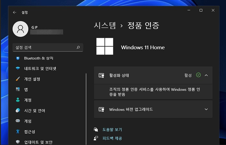Go back with the arrow icon
Image resolution: width=226 pixels, height=145 pixels.
coord(15,12)
